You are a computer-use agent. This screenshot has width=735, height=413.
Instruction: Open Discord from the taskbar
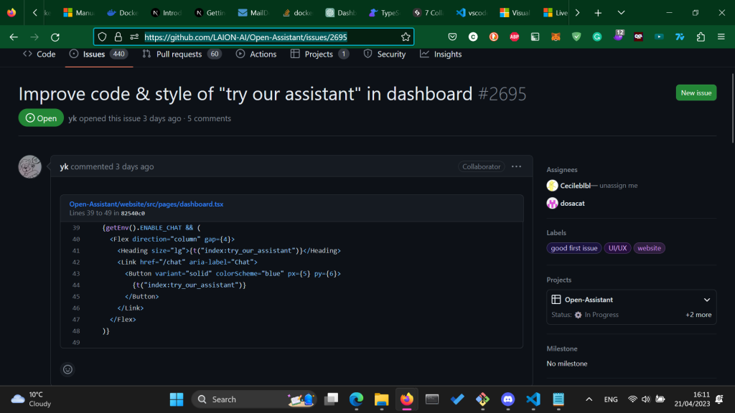[x=507, y=399]
